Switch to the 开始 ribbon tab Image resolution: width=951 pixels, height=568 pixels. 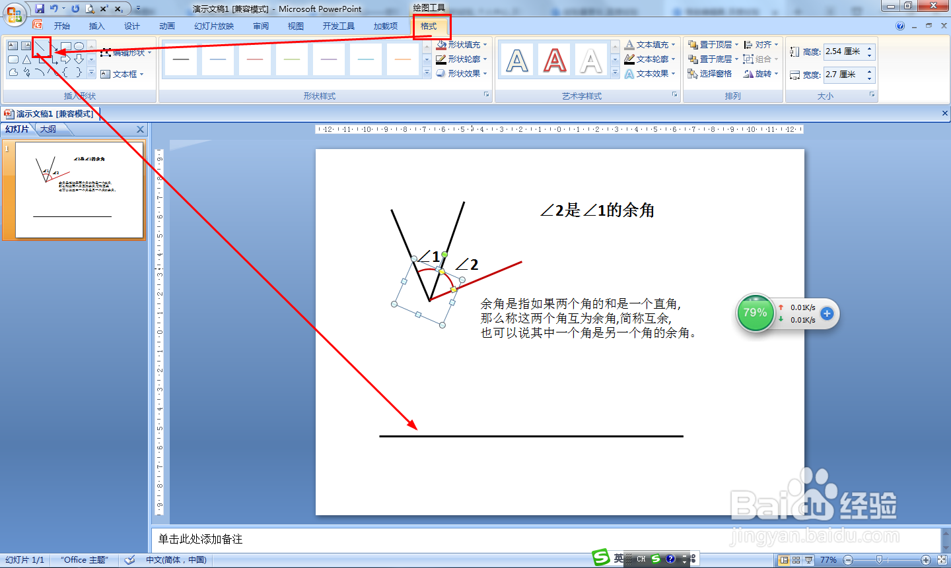pos(62,26)
